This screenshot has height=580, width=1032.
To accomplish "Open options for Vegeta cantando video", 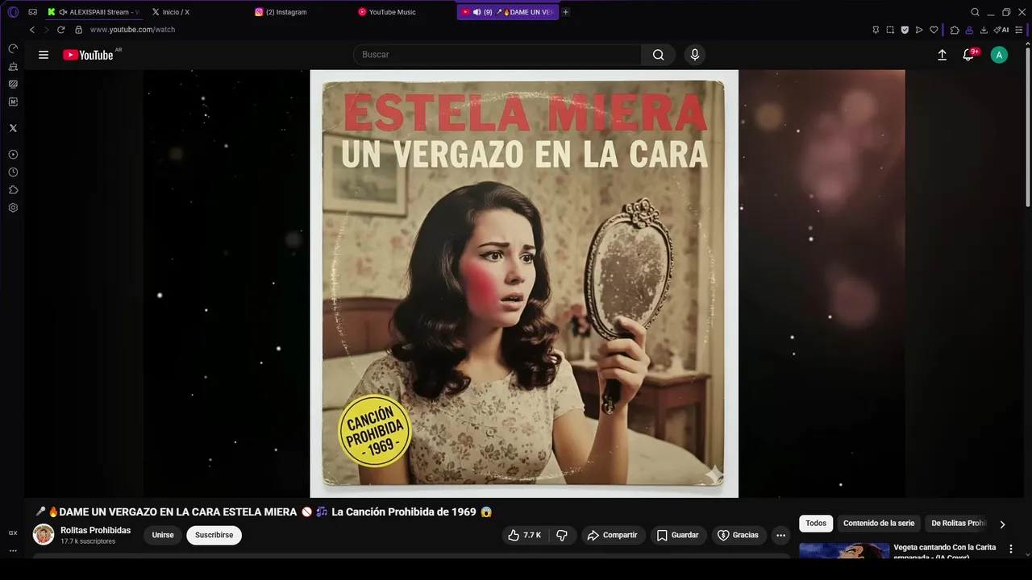I will tap(1011, 549).
